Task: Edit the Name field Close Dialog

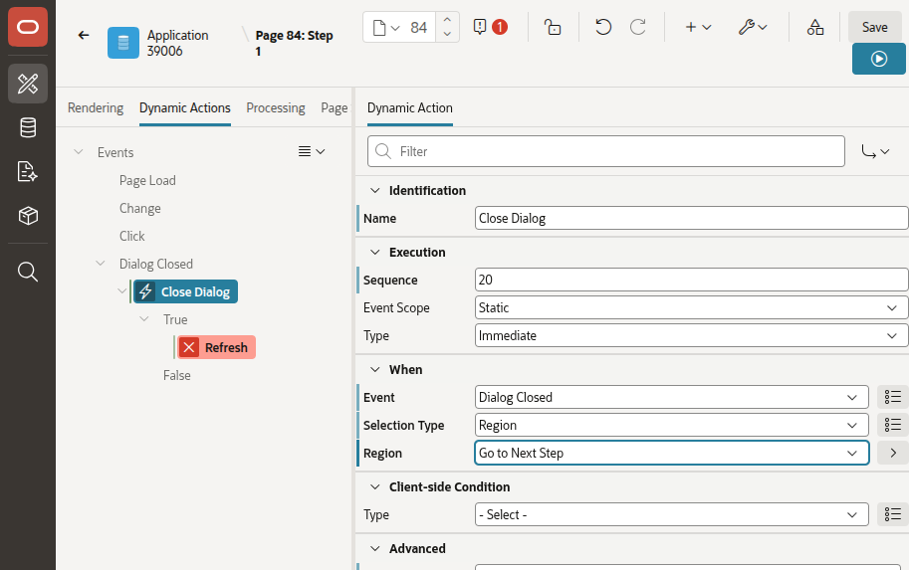Action: [x=691, y=219]
